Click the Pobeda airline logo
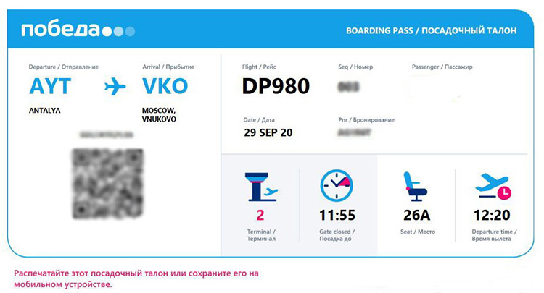The width and height of the screenshot is (544, 293). (78, 30)
